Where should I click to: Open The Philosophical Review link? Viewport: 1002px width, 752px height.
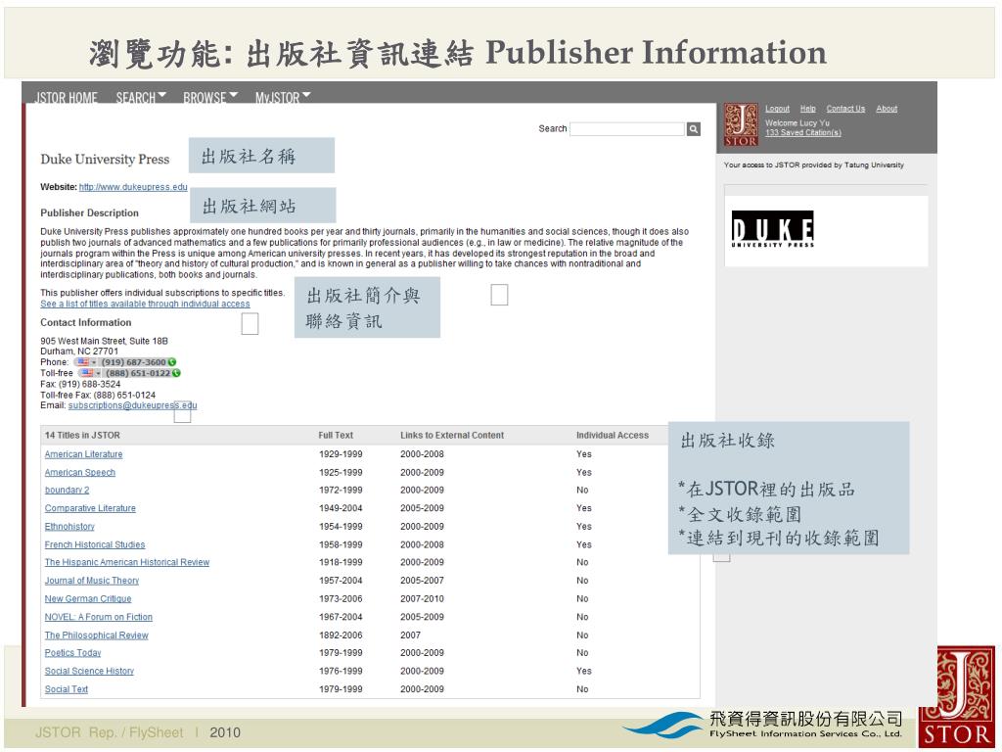coord(97,634)
